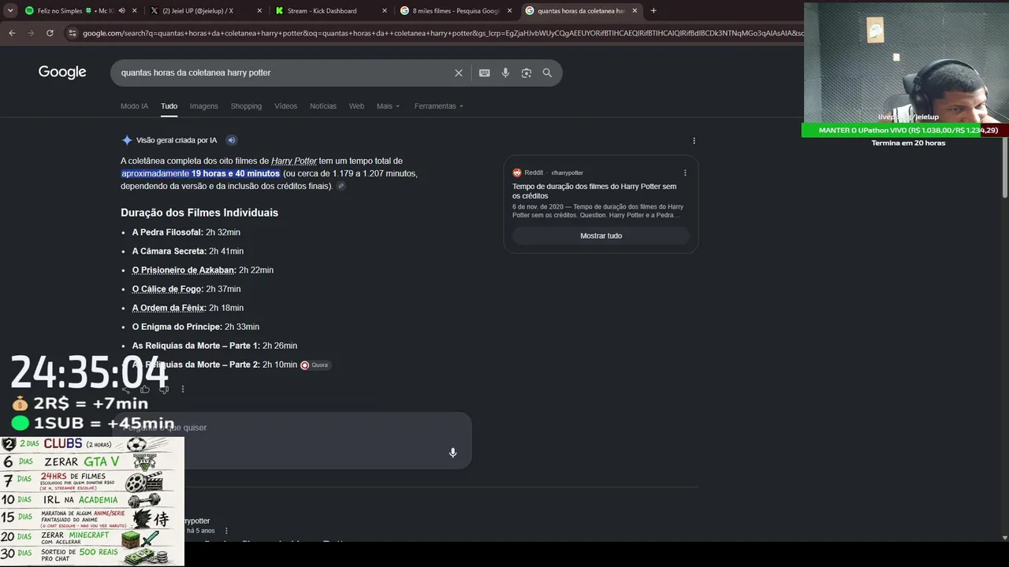1009x567 pixels.
Task: Open the Reddit source card options menu
Action: click(x=685, y=172)
